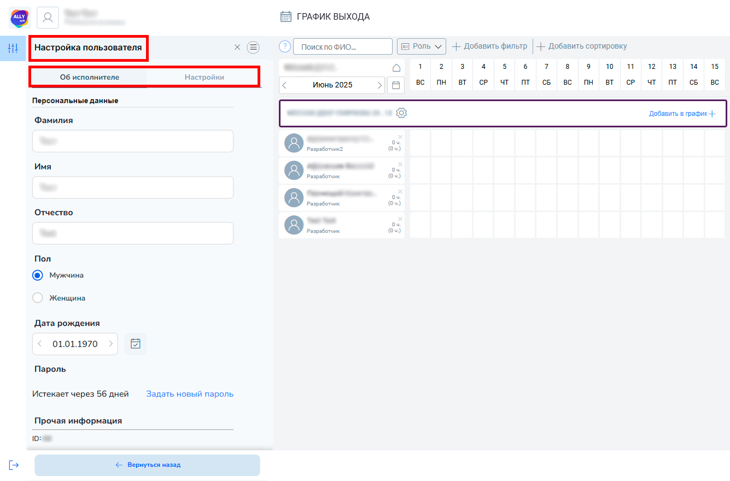The height and width of the screenshot is (481, 730).
Task: Go to next month after Июнь 2025
Action: tap(379, 85)
